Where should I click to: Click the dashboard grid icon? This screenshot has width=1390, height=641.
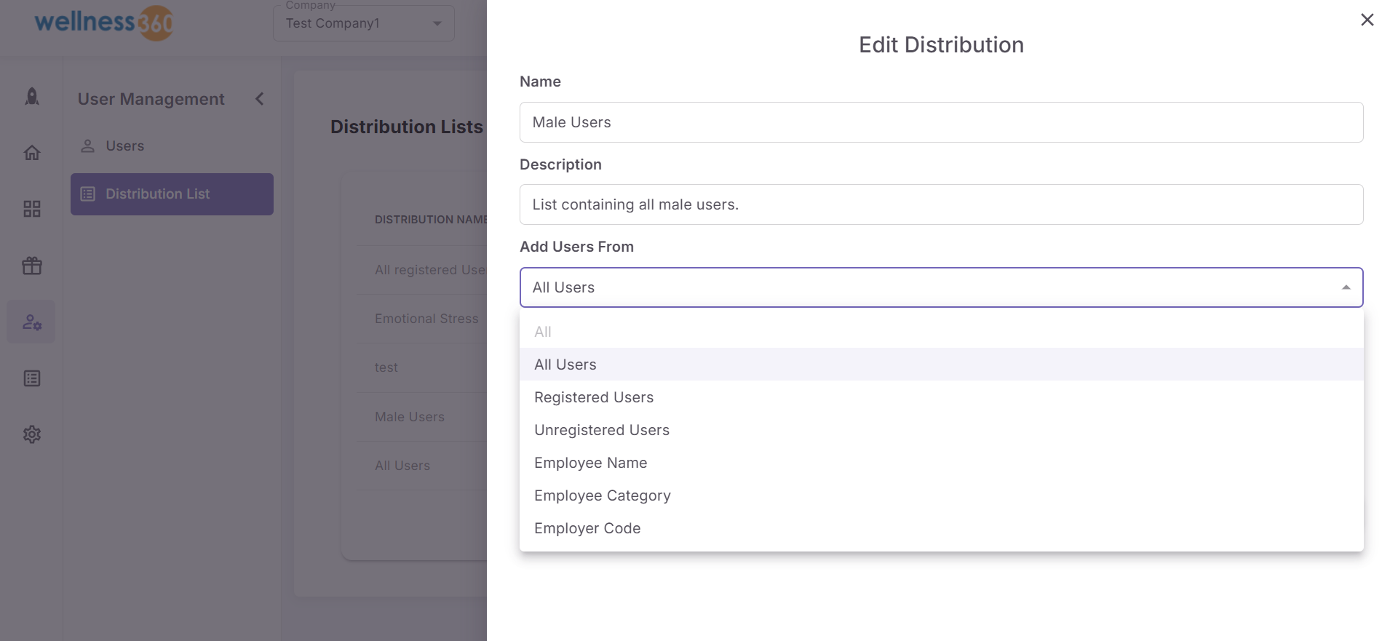point(32,210)
